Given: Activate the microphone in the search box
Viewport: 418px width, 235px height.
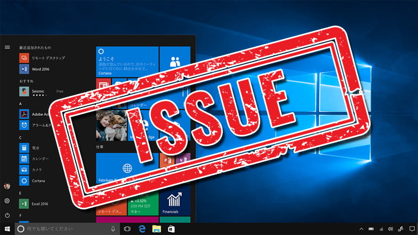Looking at the screenshot, I should pyautogui.click(x=113, y=229).
